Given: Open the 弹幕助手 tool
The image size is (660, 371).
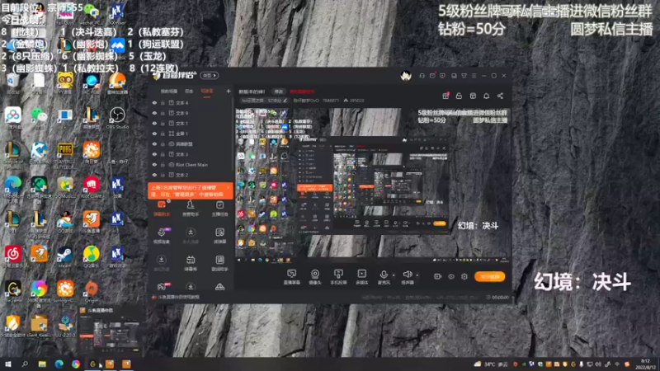Looking at the screenshot, I should [x=162, y=209].
